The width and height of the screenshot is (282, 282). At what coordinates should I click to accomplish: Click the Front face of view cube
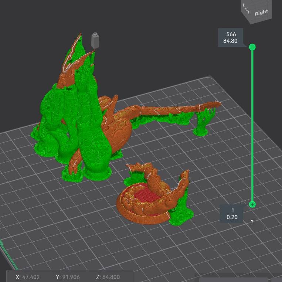(246, 9)
